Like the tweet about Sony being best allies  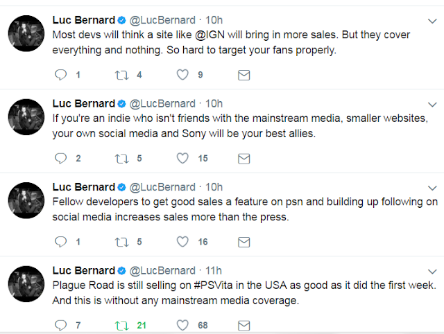(x=182, y=158)
